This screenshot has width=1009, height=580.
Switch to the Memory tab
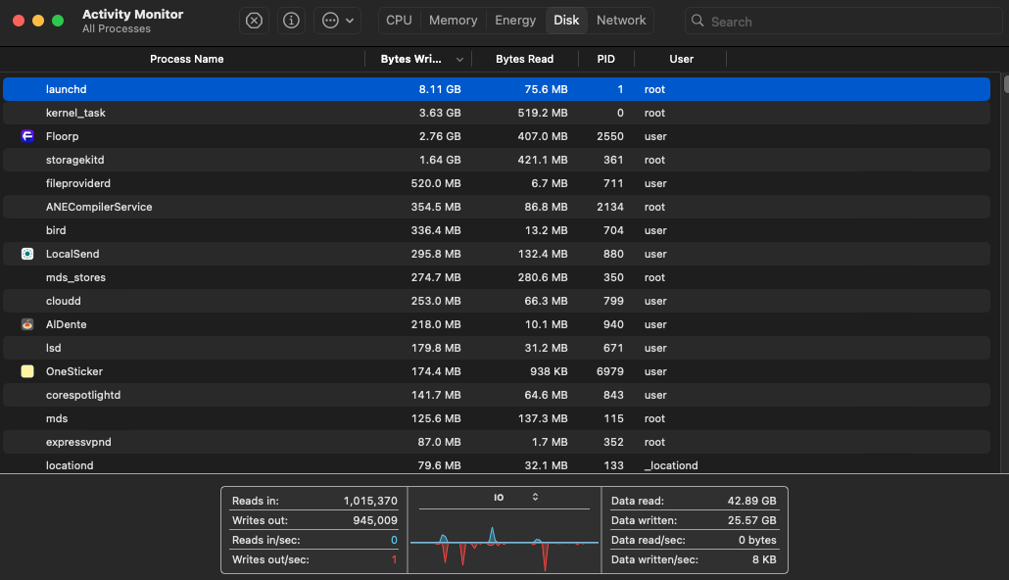[453, 21]
